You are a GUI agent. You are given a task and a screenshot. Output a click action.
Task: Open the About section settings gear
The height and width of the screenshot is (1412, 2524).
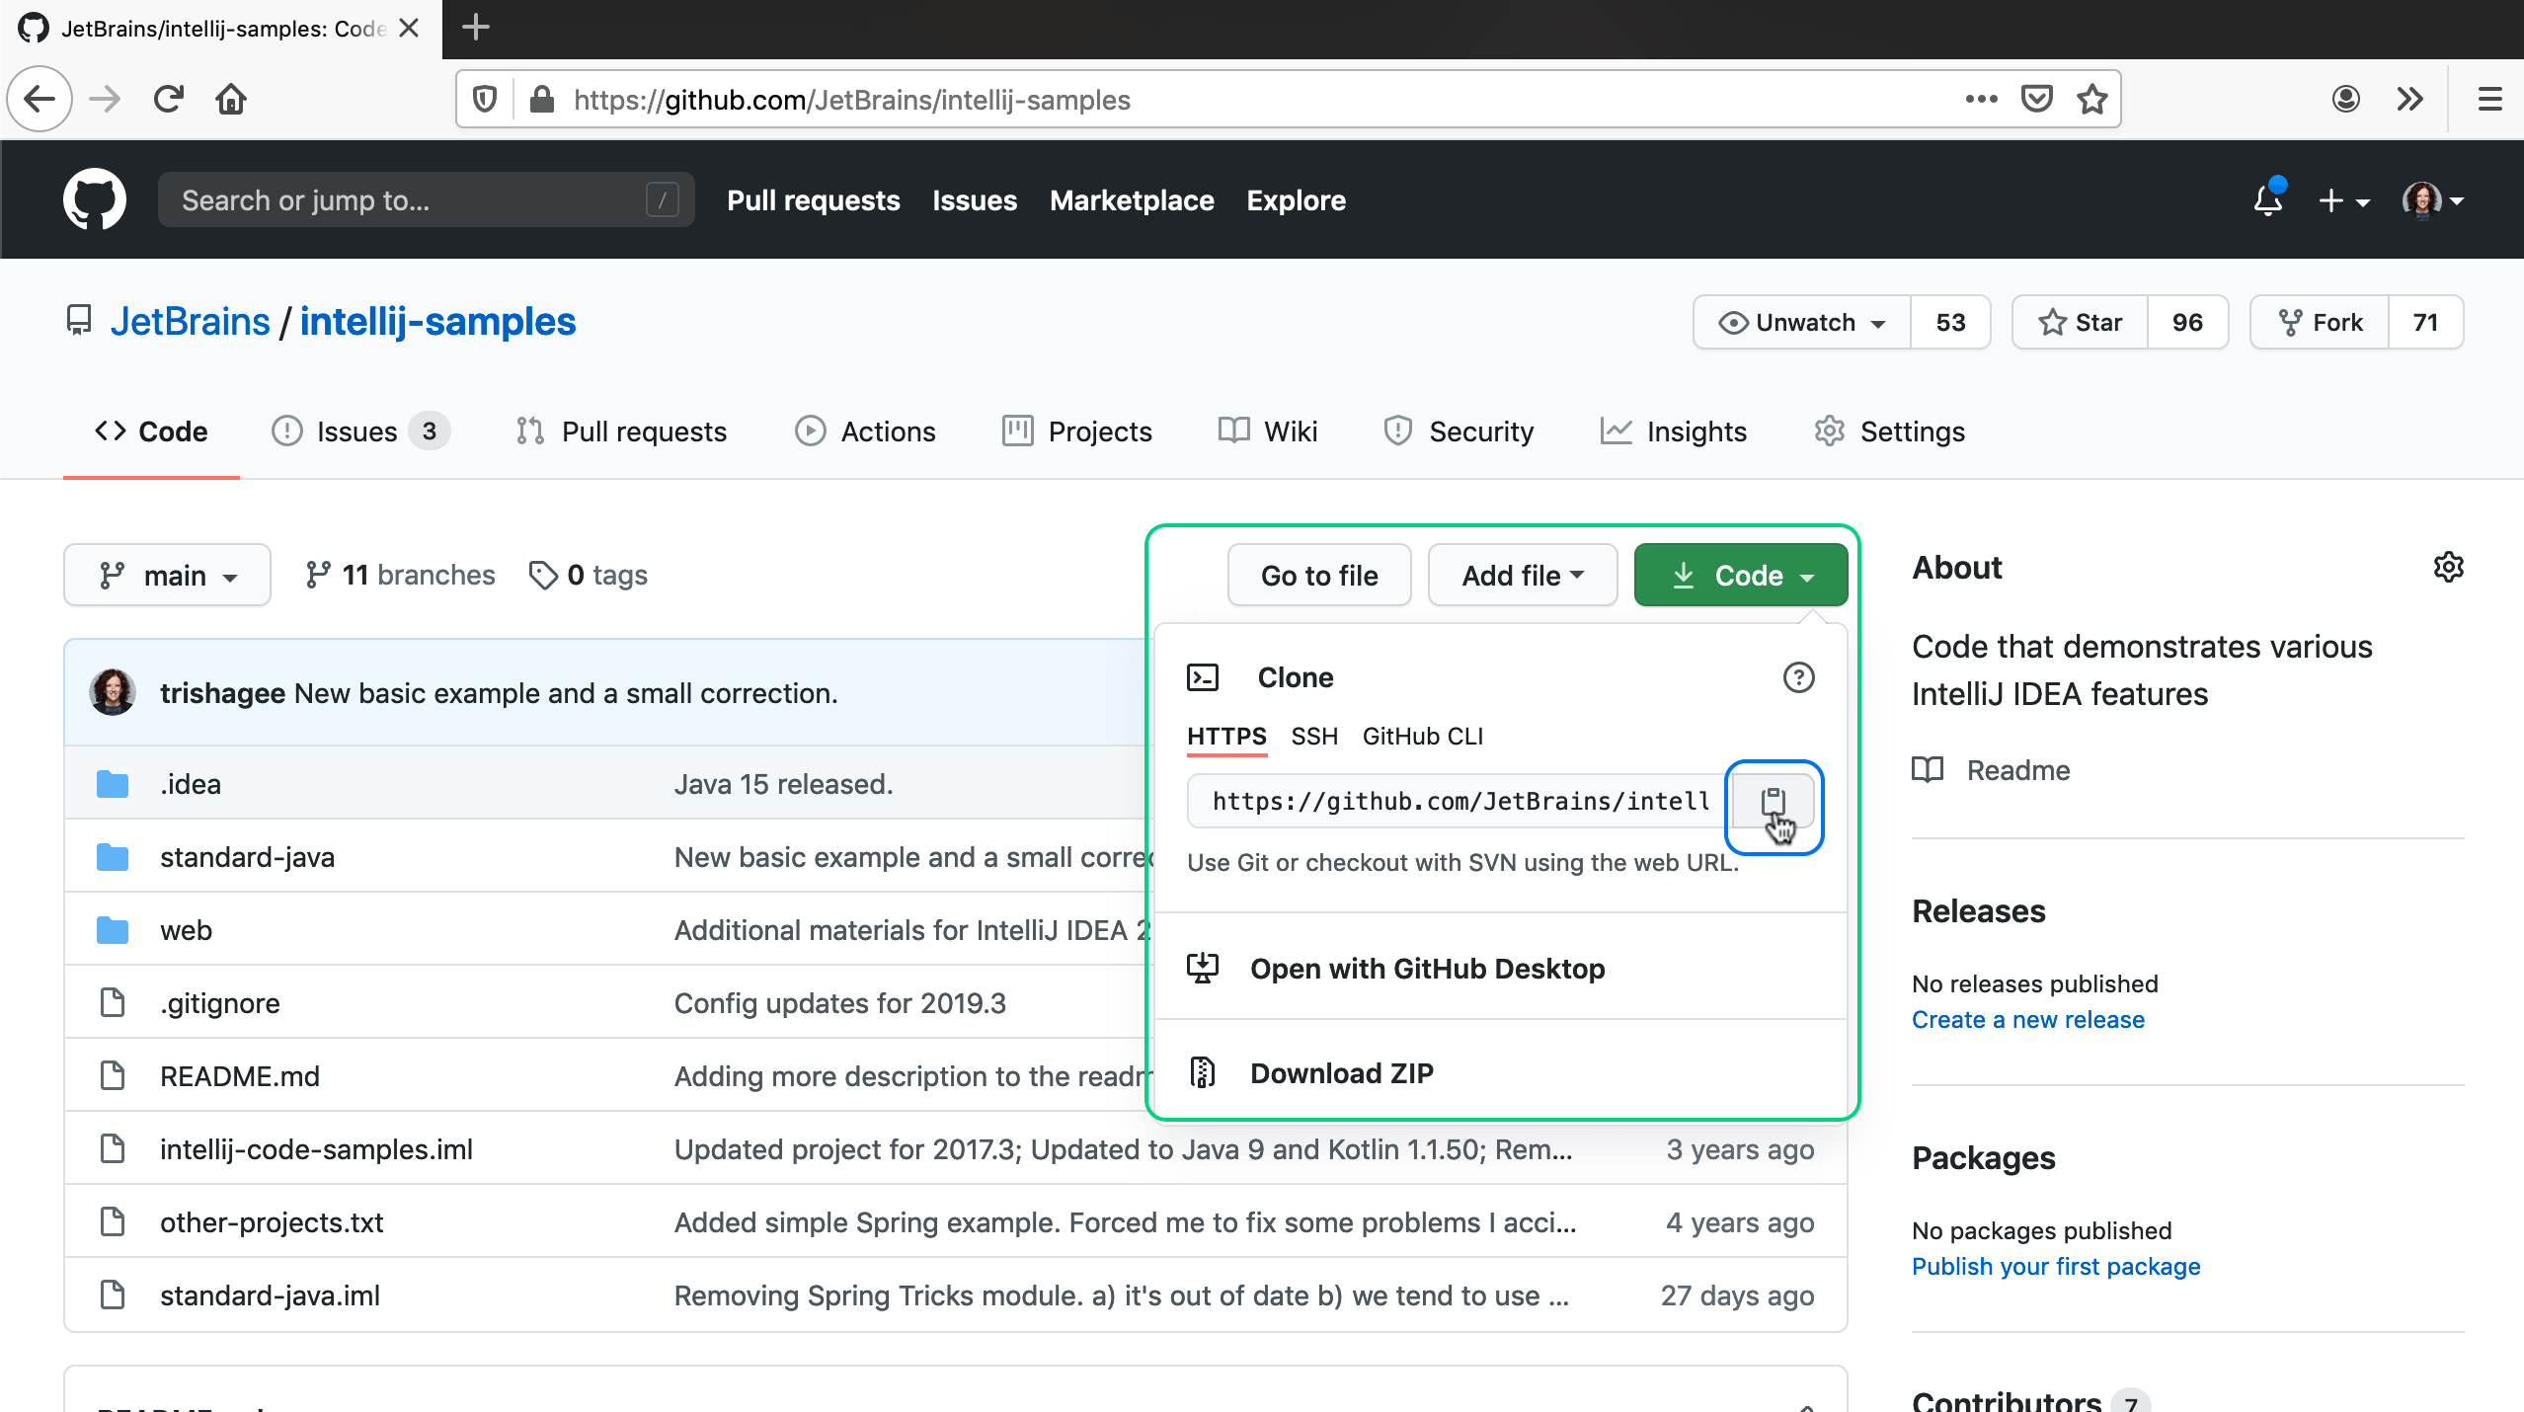pyautogui.click(x=2448, y=566)
